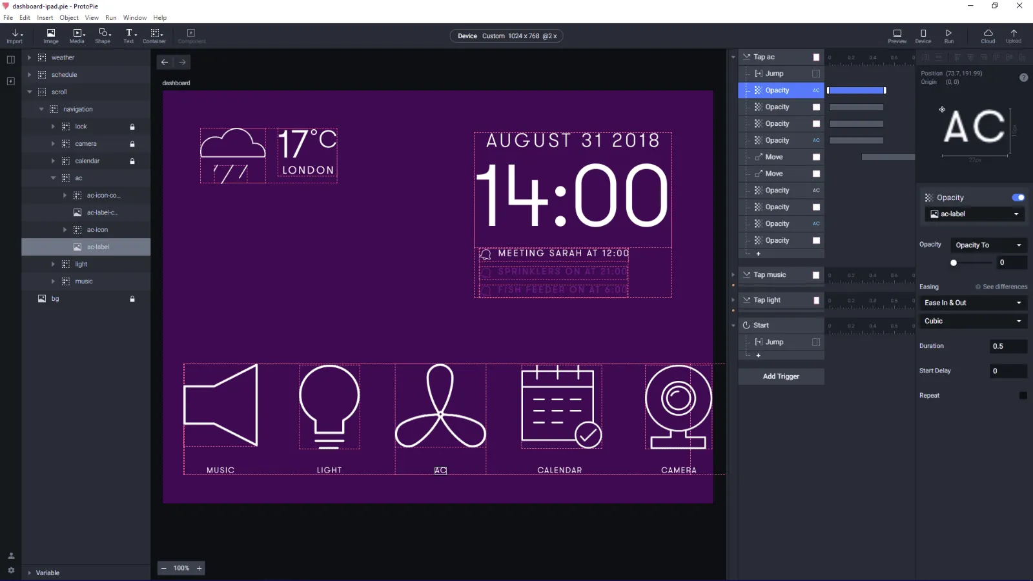This screenshot has width=1033, height=581.
Task: Open the Preview window
Action: (x=897, y=36)
